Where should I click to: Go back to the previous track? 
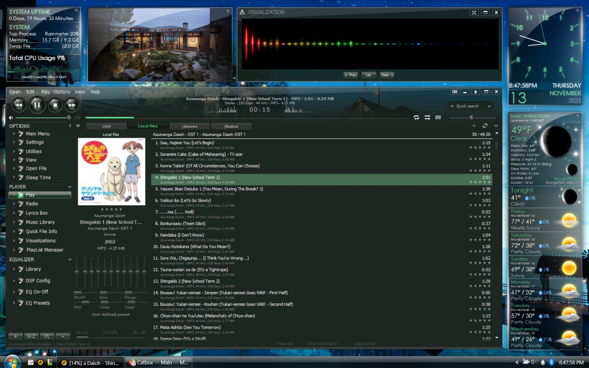[19, 105]
